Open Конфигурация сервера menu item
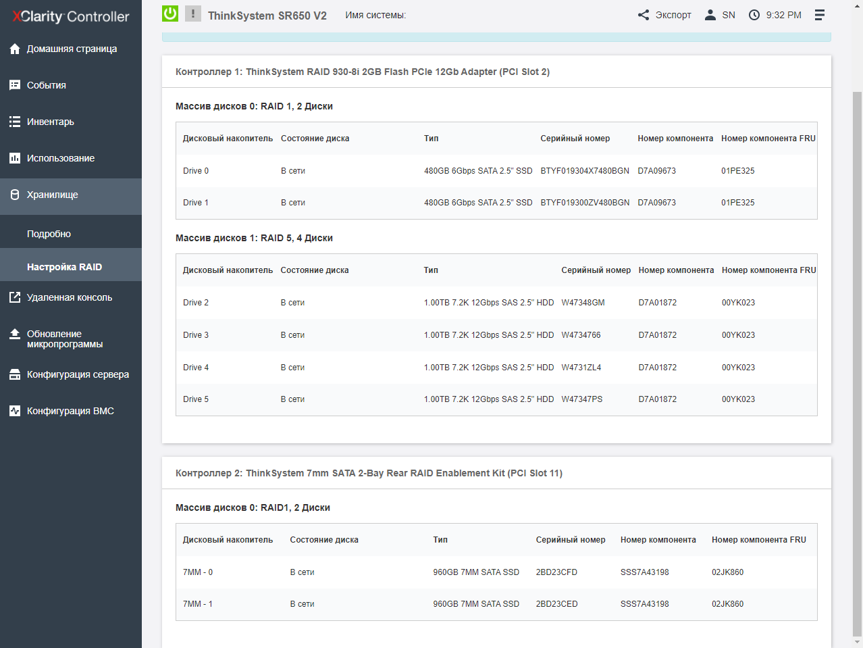The image size is (863, 648). coord(71,374)
